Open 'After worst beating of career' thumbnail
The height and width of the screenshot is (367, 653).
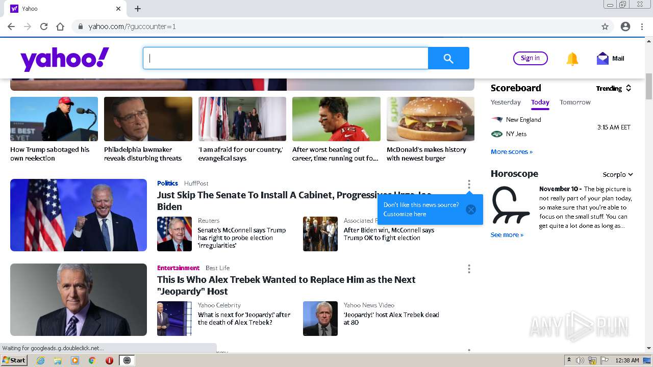336,119
